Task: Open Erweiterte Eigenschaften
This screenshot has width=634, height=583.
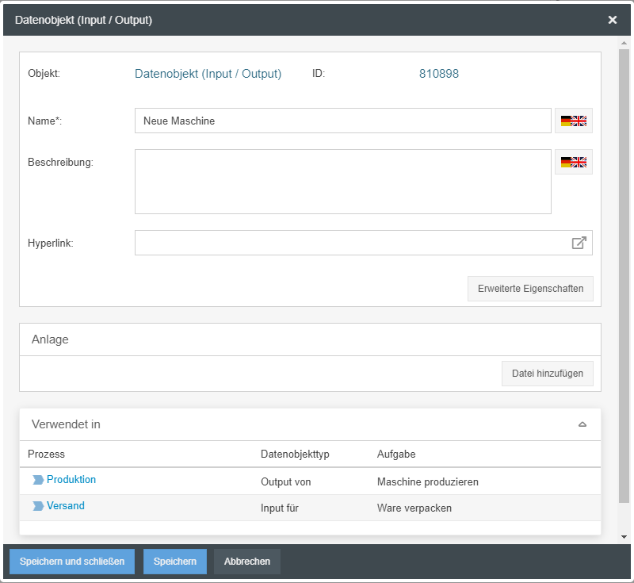Action: click(x=530, y=289)
